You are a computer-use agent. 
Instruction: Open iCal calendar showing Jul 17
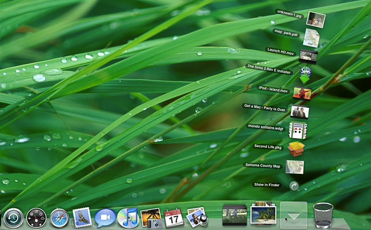click(174, 218)
